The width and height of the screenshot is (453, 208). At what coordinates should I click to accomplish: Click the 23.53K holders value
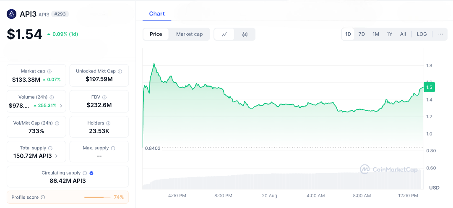[x=99, y=131]
